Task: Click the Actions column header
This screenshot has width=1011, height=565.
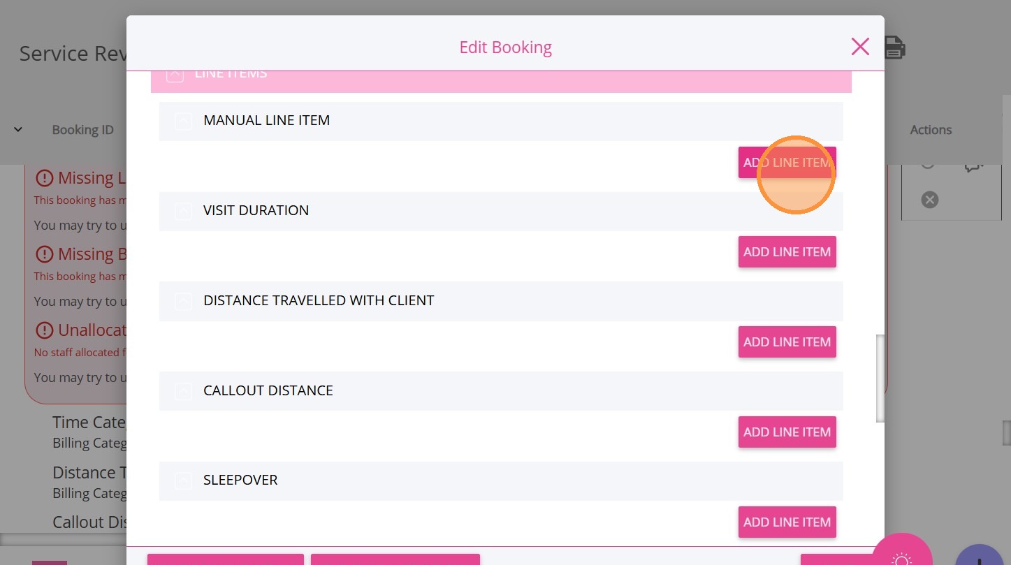Action: (930, 130)
